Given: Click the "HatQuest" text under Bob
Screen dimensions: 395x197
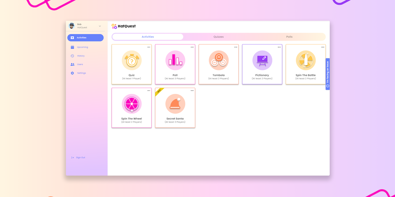Looking at the screenshot, I should tap(82, 28).
